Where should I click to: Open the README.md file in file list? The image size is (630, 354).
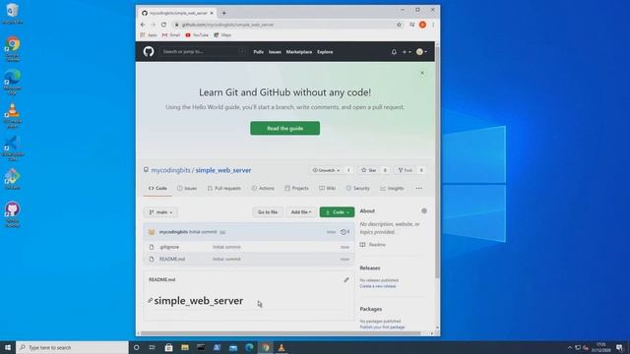(172, 259)
